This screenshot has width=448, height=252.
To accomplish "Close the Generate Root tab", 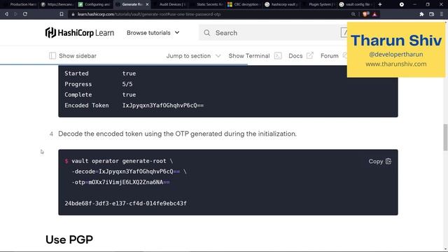I will (x=147, y=4).
